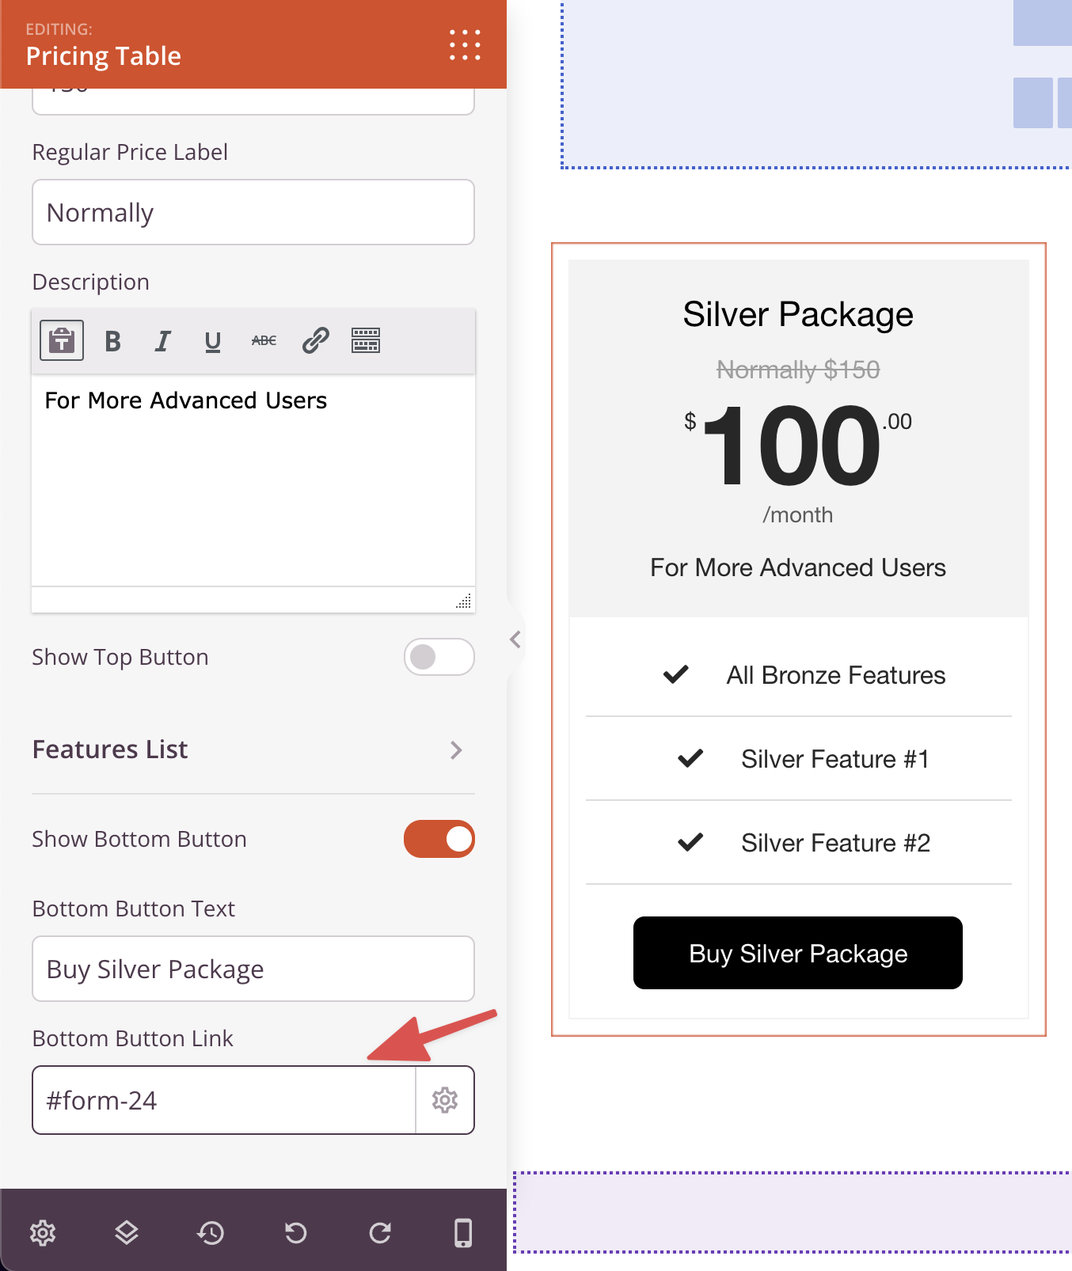Redo the last change via bottom toolbar
Image resolution: width=1072 pixels, height=1271 pixels.
381,1232
